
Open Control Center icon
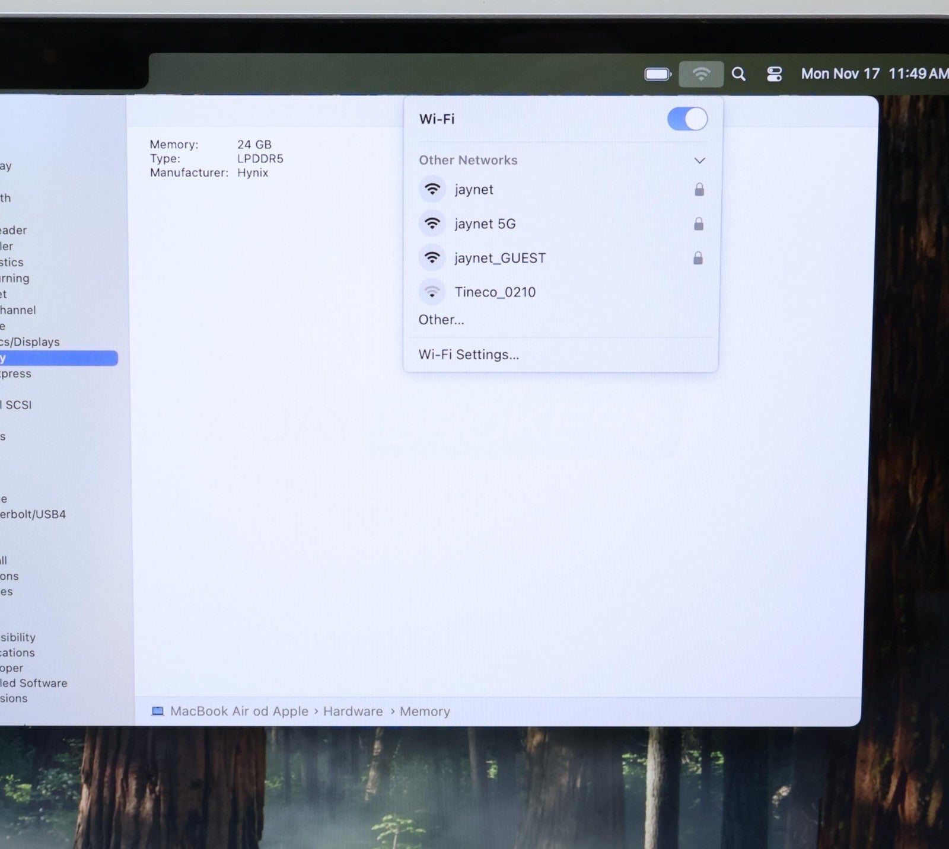(774, 74)
